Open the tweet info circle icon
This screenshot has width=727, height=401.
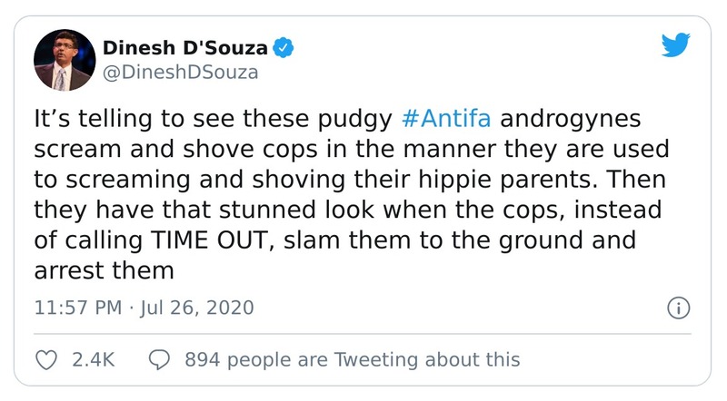click(x=678, y=308)
